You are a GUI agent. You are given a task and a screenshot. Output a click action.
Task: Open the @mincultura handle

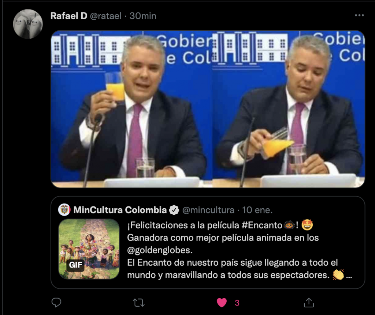208,210
